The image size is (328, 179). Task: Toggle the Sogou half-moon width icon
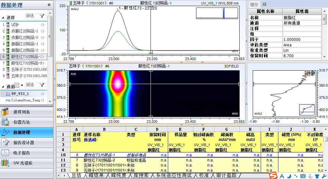289,176
